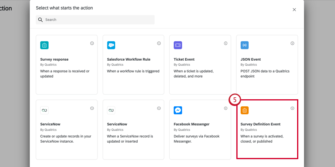
Task: Click the purple Ticket Event icon
Action: click(178, 45)
